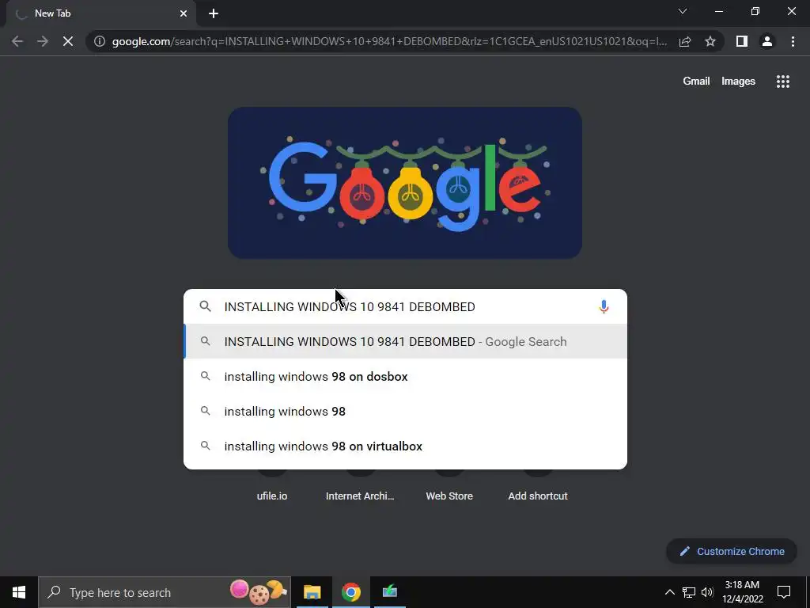Share this page icon

click(x=685, y=41)
